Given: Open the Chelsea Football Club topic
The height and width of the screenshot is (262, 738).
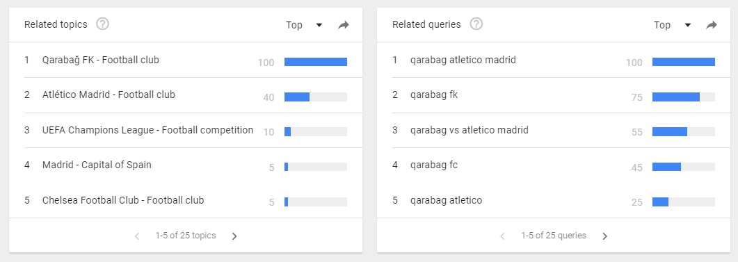Looking at the screenshot, I should coord(123,200).
